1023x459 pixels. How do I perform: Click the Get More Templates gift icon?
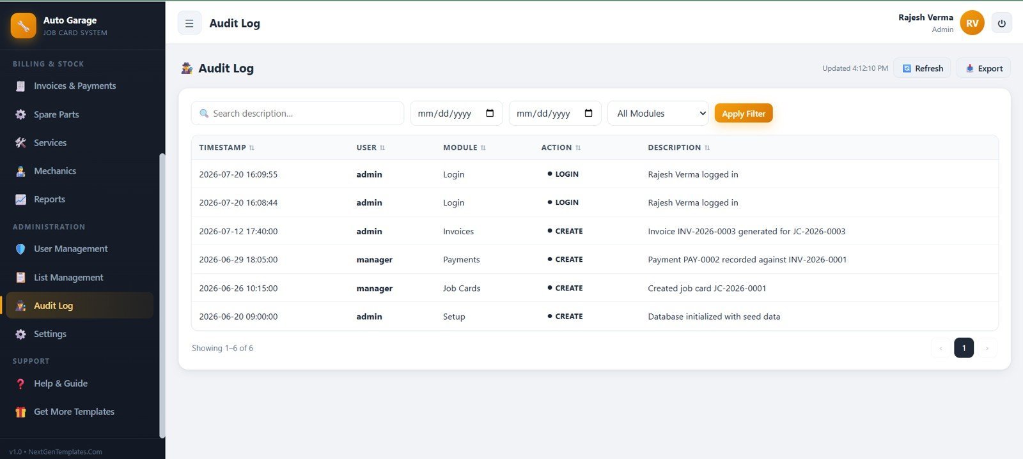20,412
